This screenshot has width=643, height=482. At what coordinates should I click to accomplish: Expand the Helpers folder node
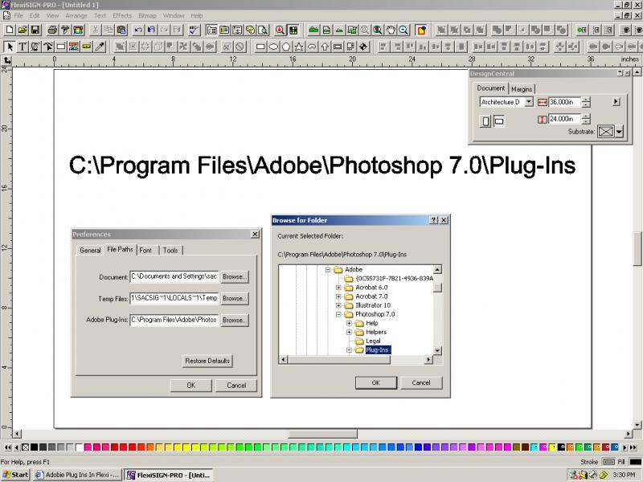(350, 333)
